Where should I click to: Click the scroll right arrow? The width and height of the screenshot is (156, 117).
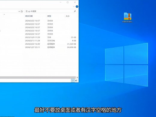pos(77,77)
